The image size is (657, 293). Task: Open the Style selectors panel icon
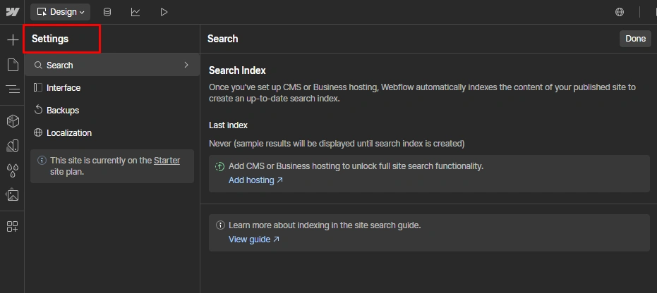(x=13, y=146)
